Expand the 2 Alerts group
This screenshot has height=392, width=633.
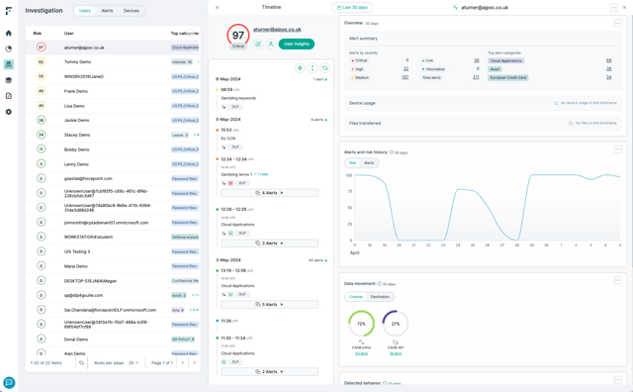point(269,371)
